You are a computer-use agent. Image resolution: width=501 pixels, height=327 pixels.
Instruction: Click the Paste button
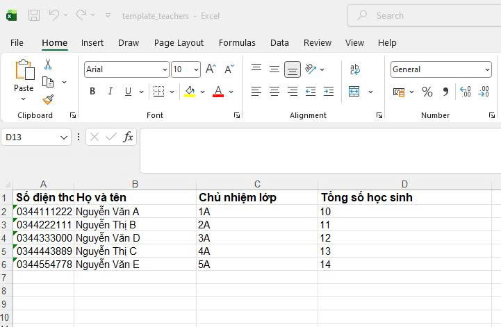pyautogui.click(x=24, y=76)
